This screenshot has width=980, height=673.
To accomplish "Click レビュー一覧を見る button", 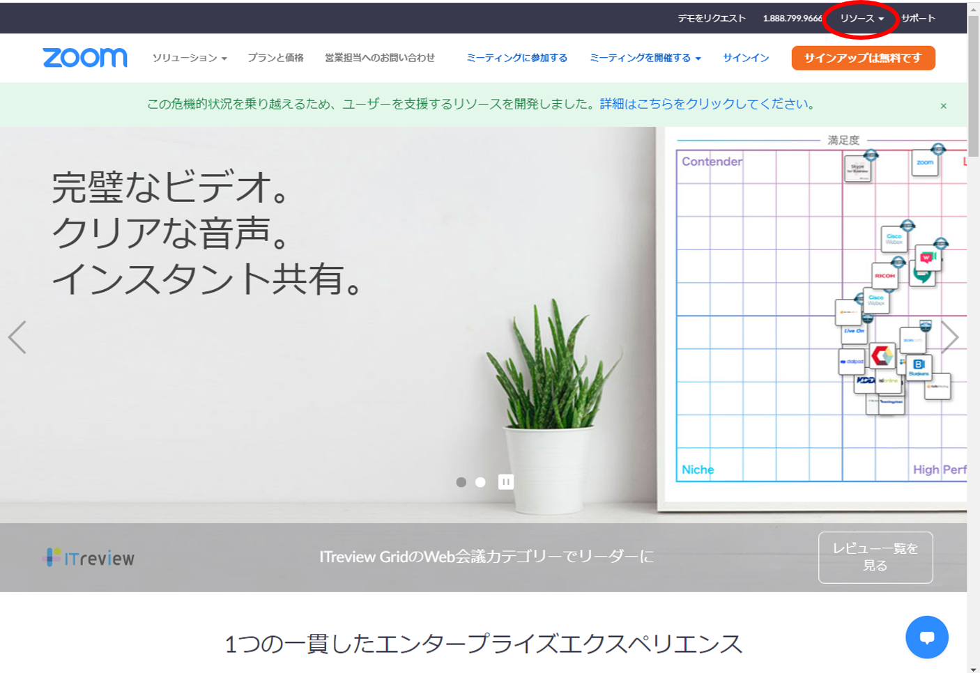I will point(875,557).
